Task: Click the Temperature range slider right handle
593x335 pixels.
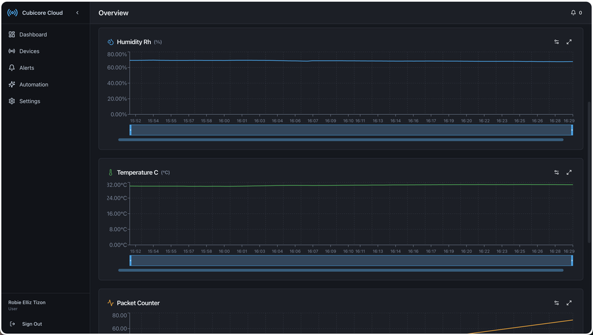Action: tap(572, 260)
